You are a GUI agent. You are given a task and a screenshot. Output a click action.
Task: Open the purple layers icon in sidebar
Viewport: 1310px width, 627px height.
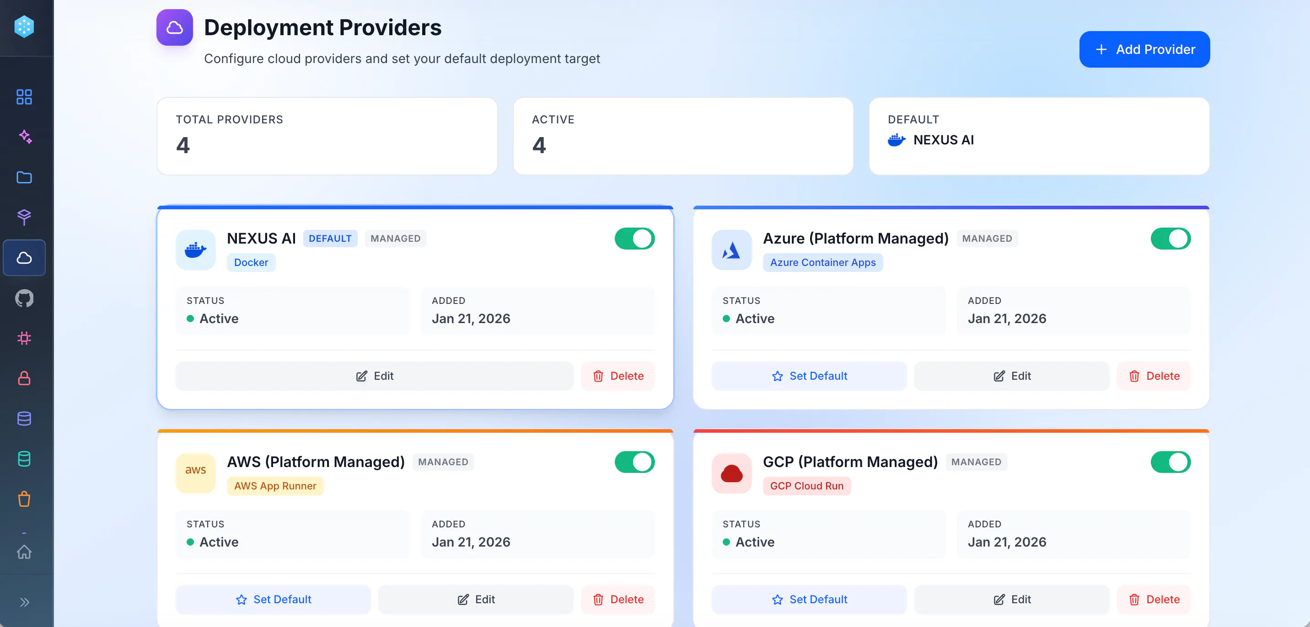[24, 218]
